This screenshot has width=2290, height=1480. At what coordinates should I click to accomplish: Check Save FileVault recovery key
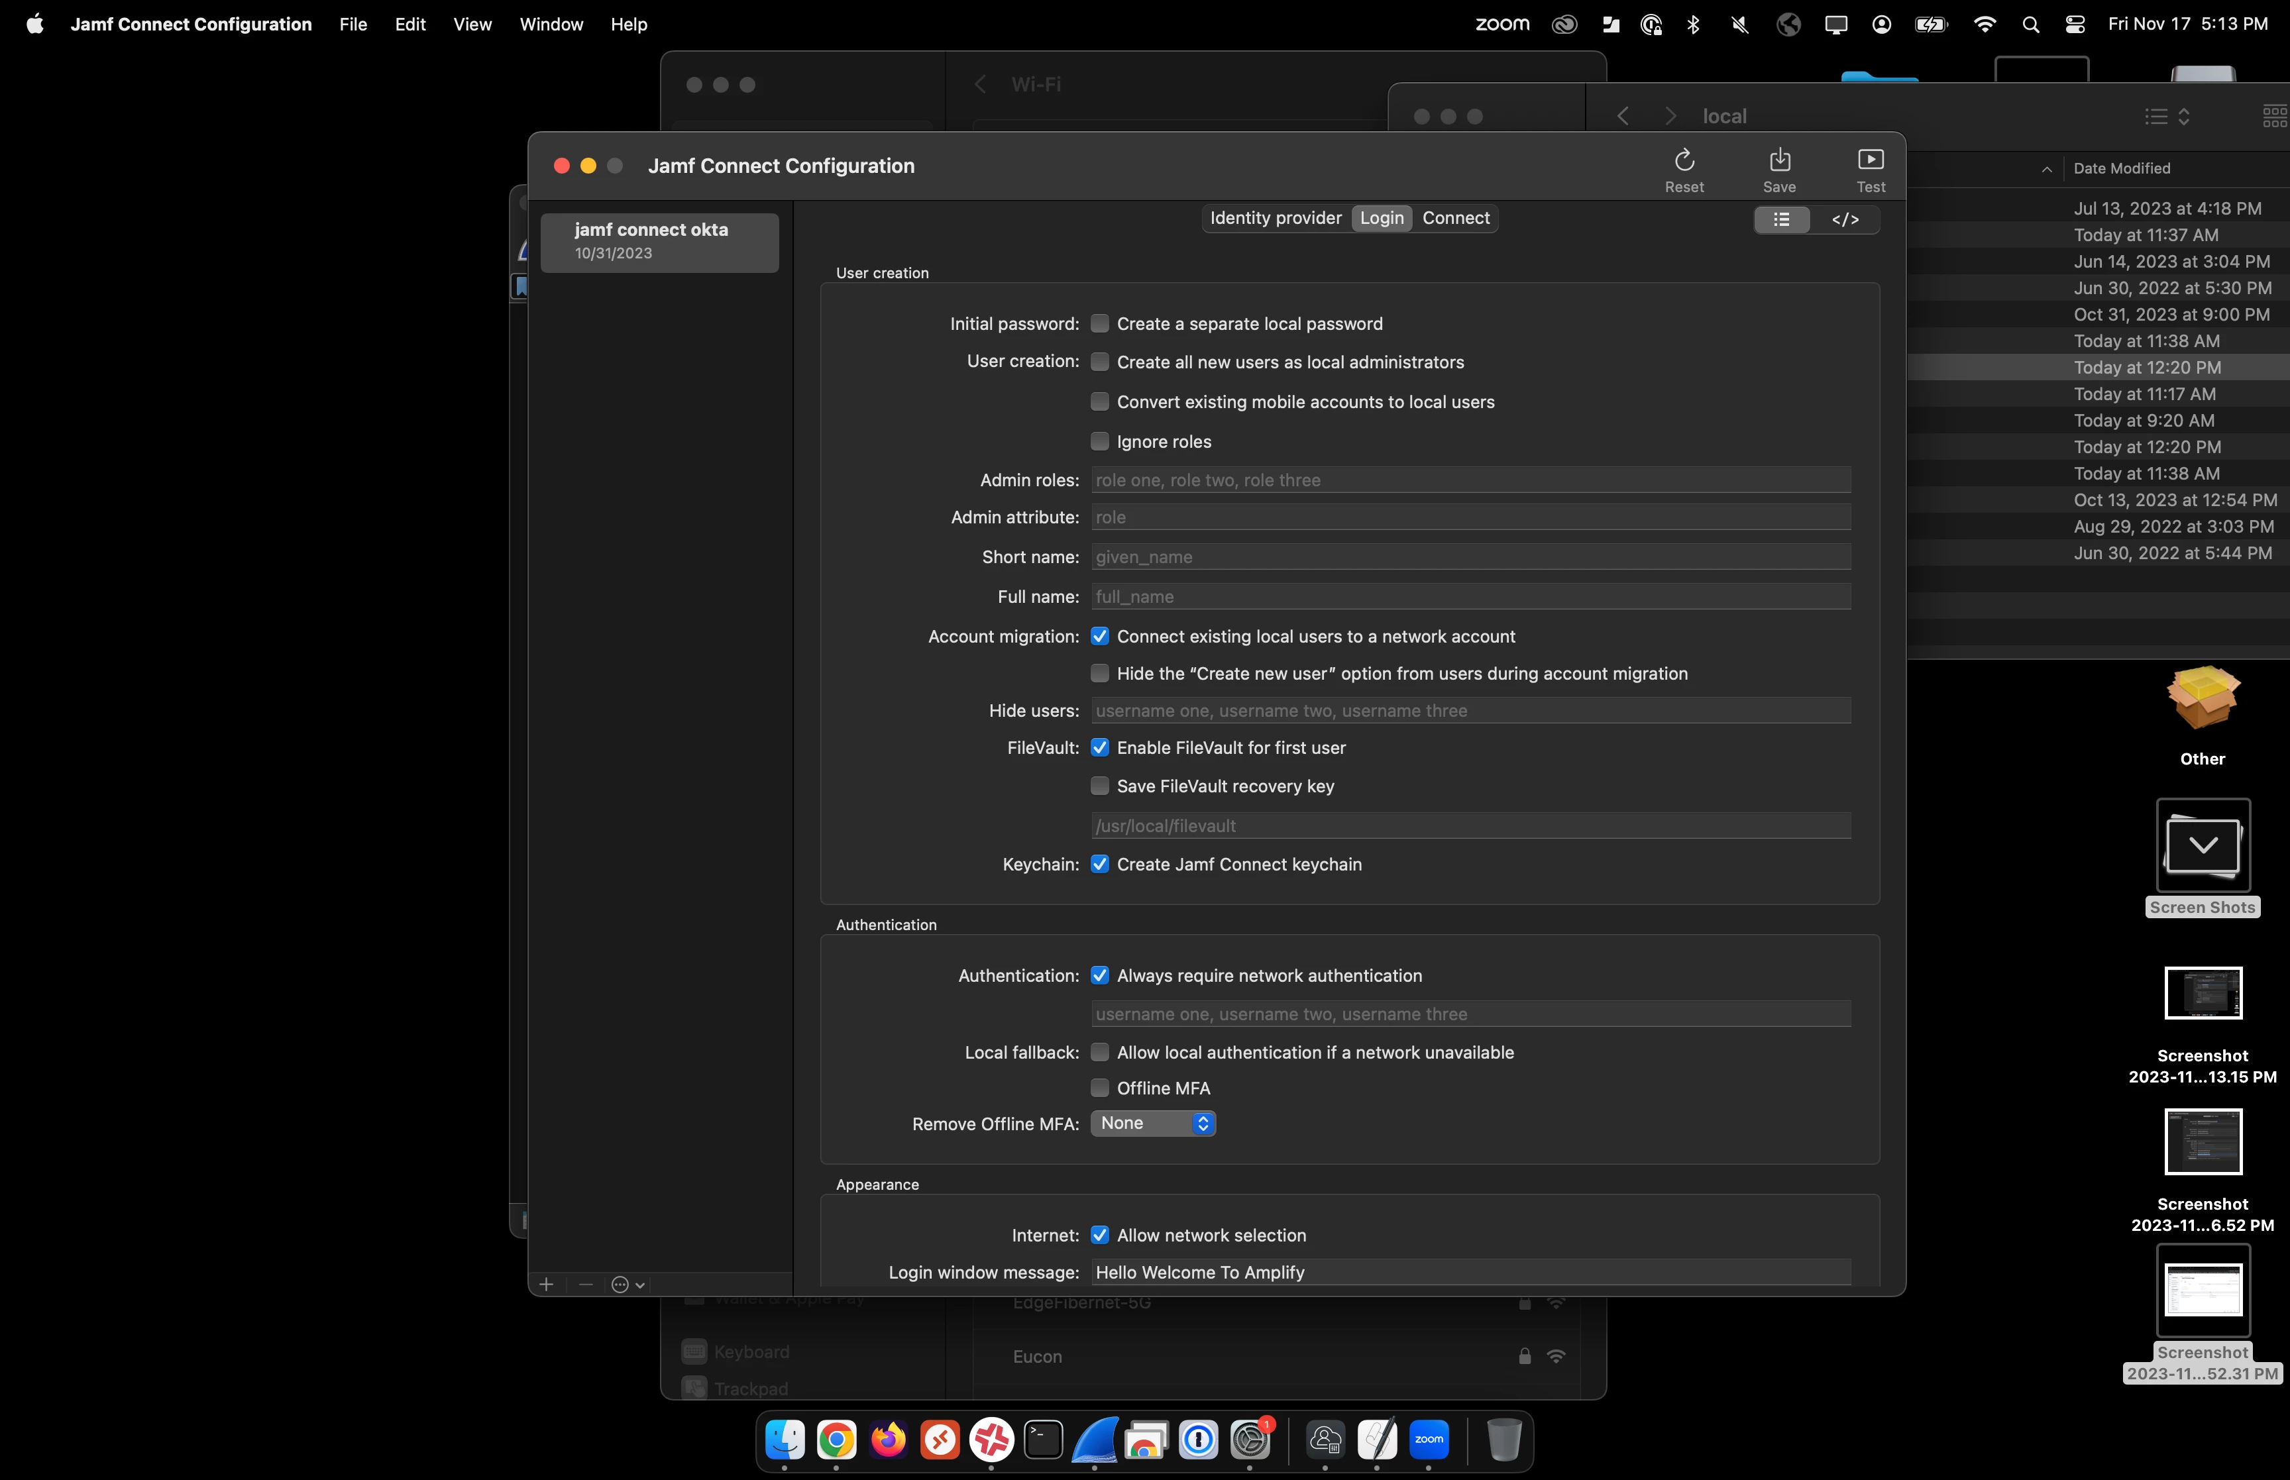[1099, 785]
